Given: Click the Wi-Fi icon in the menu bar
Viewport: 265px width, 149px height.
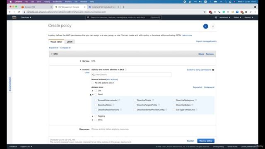Looking at the screenshot, I should (221, 2).
